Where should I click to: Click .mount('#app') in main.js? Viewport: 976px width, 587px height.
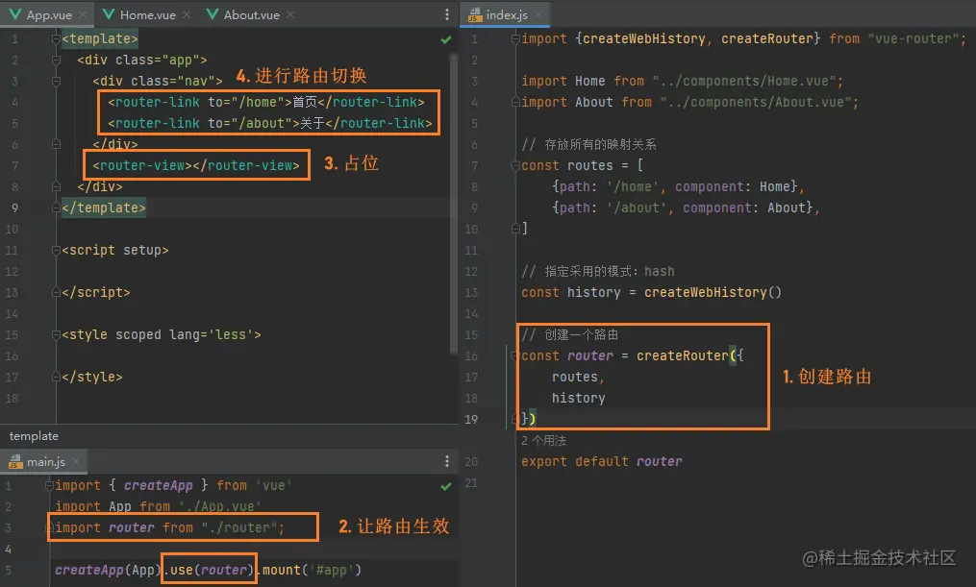point(309,570)
